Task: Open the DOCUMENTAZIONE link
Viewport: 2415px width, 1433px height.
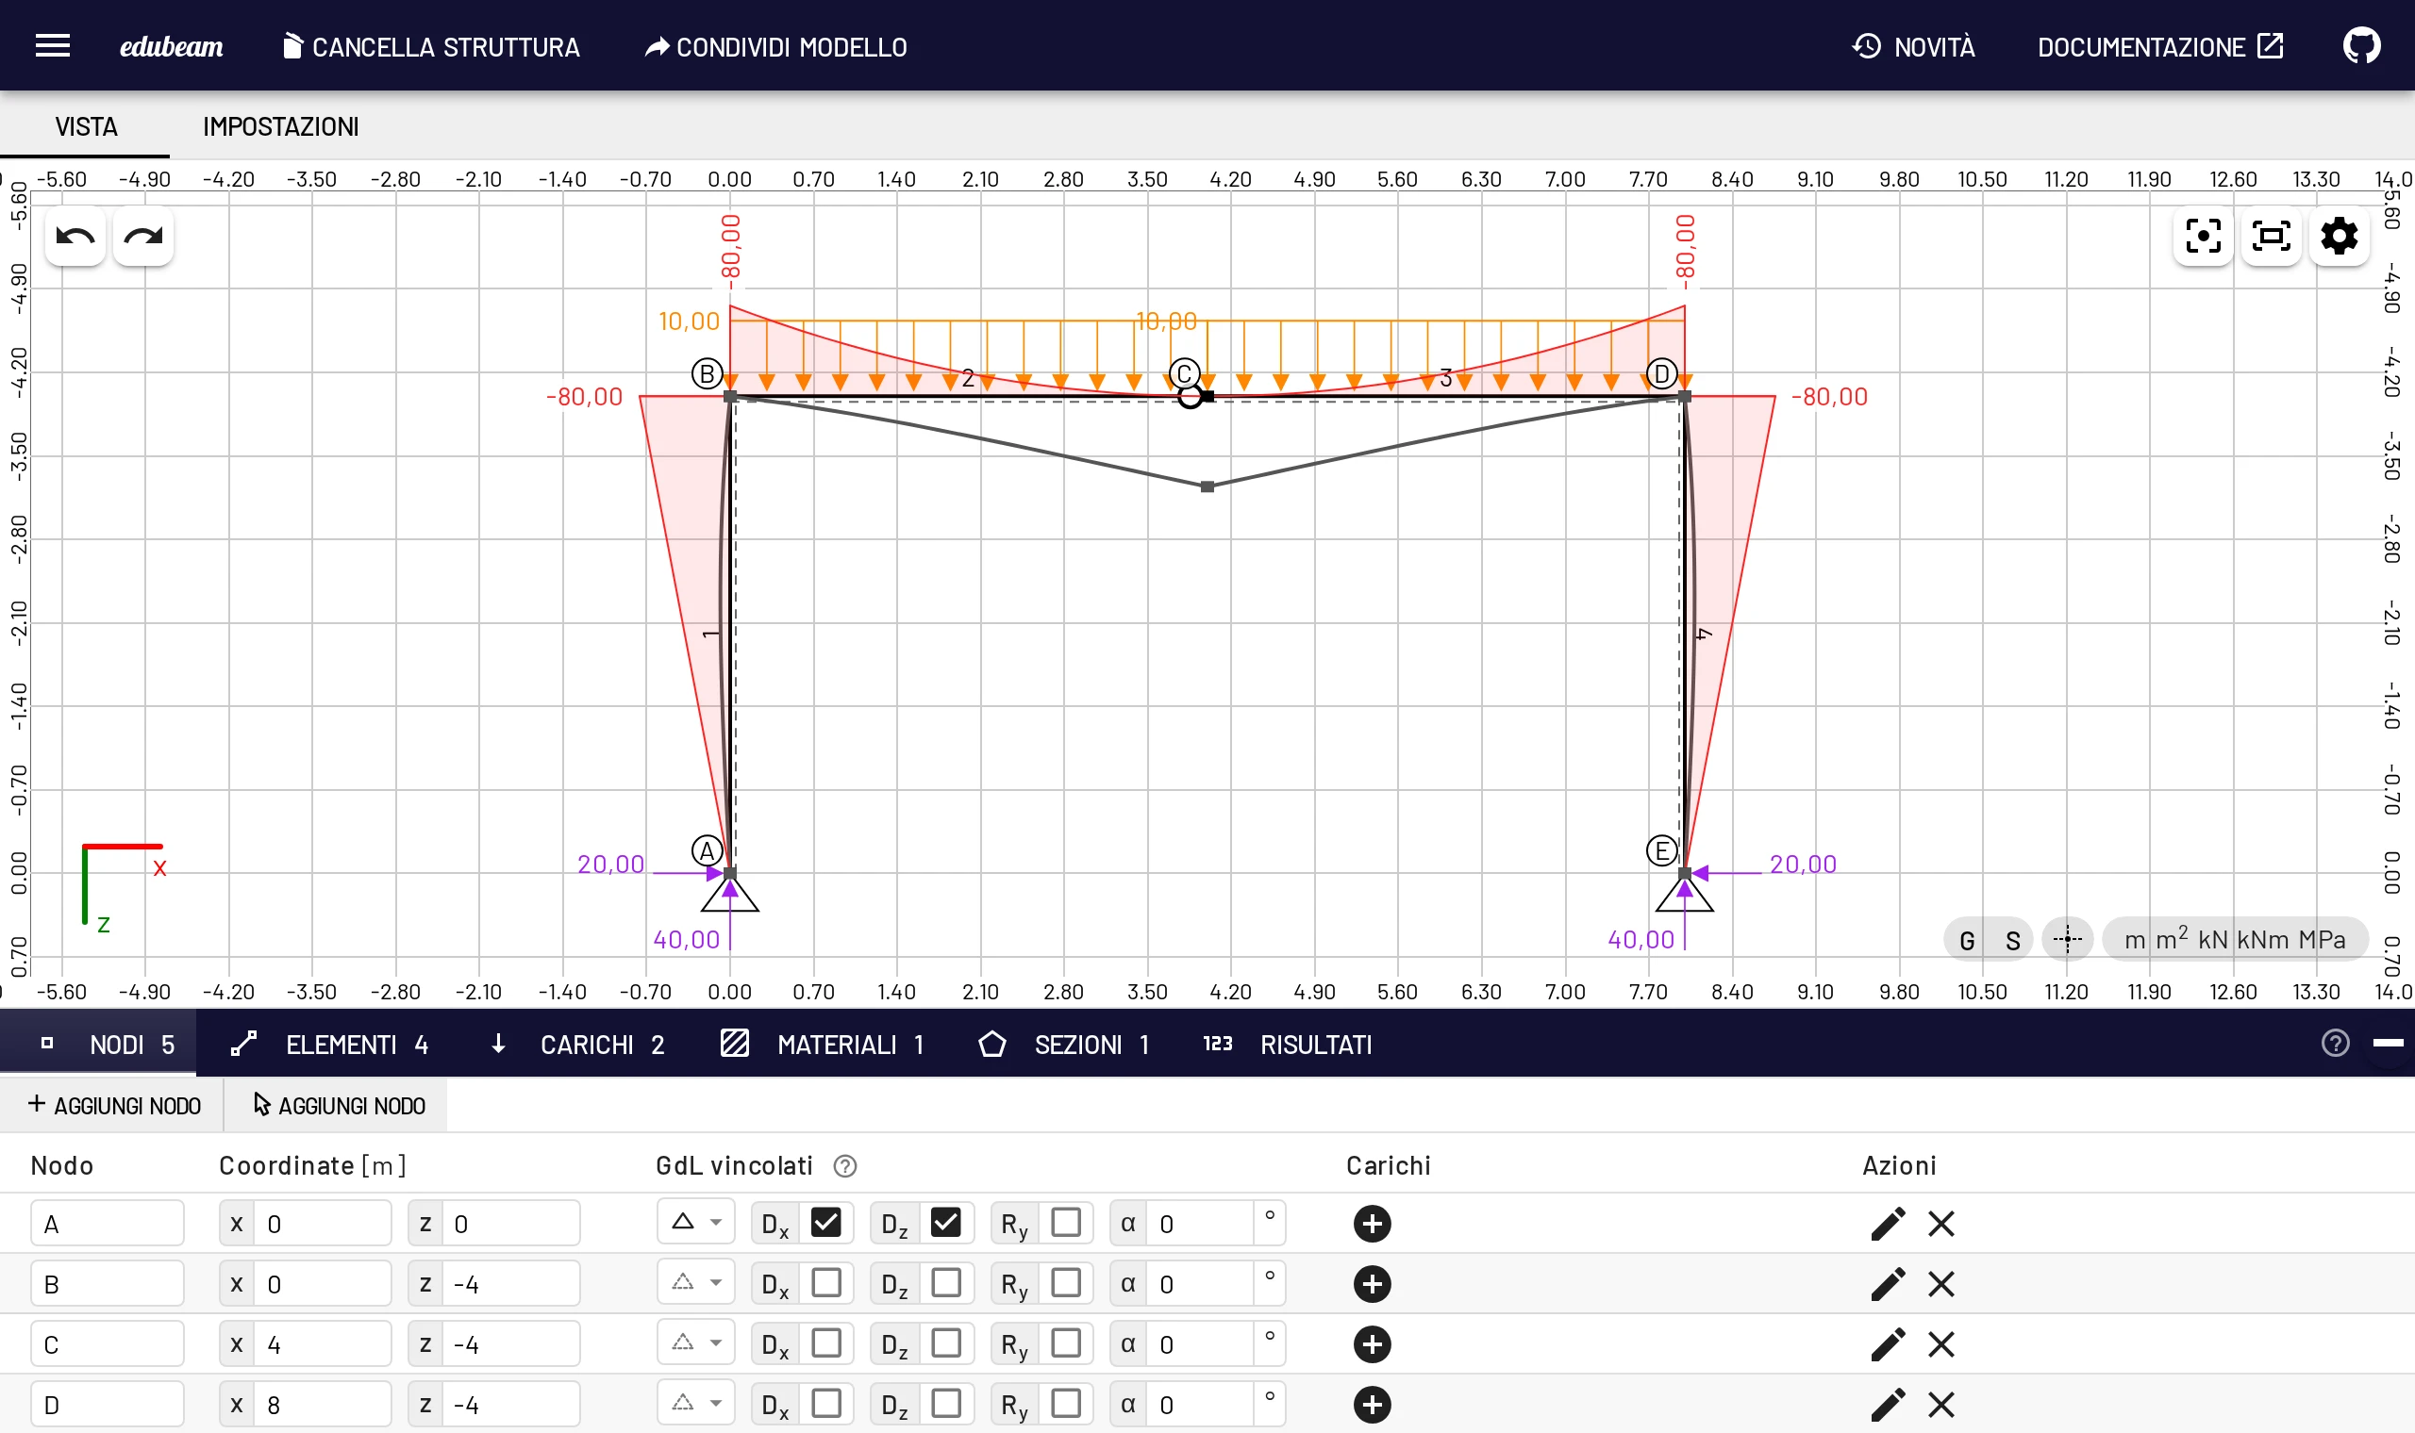Action: [2160, 46]
